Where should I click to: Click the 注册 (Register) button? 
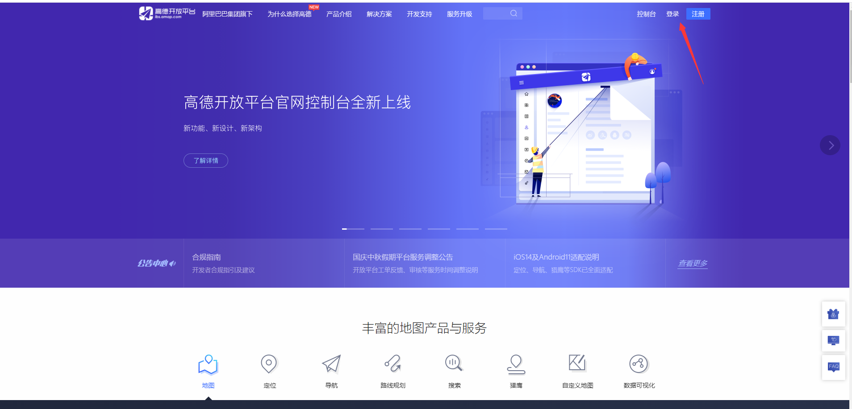coord(698,14)
